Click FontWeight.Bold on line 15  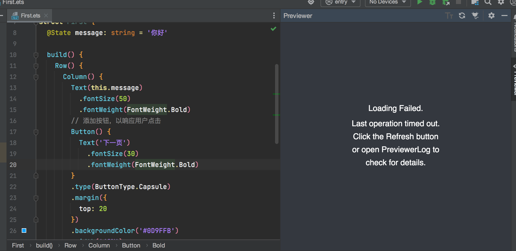pos(157,110)
